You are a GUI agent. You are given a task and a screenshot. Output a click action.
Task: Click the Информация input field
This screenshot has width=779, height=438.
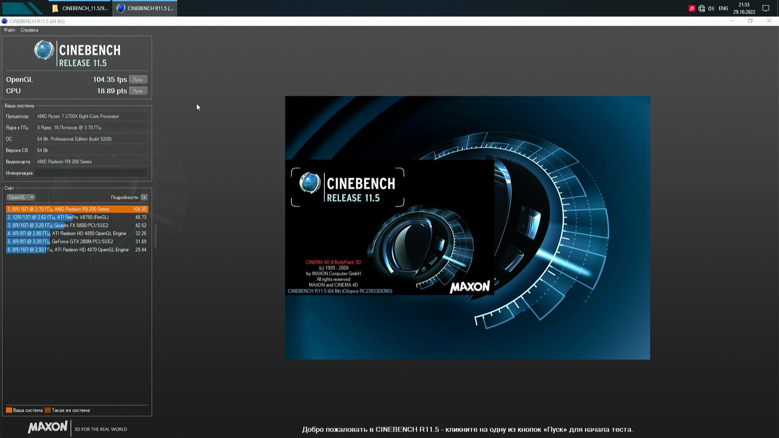click(91, 173)
